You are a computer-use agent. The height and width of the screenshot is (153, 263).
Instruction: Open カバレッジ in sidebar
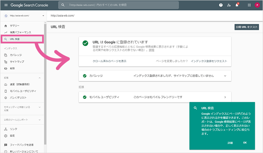point(16,55)
